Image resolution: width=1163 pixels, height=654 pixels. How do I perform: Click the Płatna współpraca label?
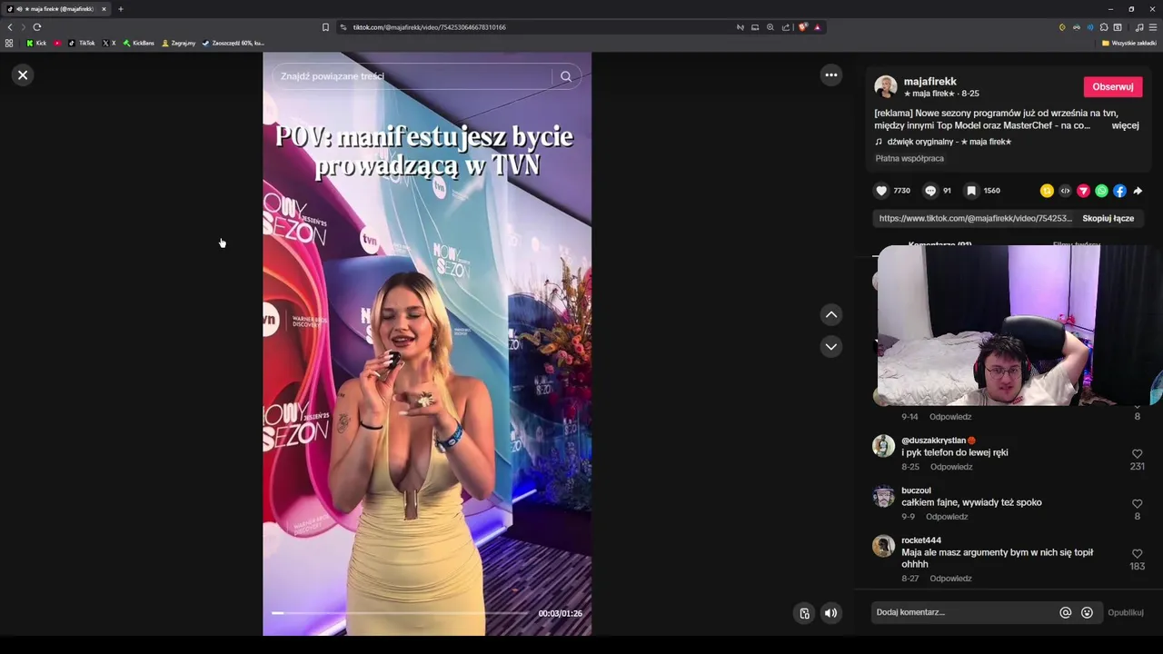[x=910, y=158]
